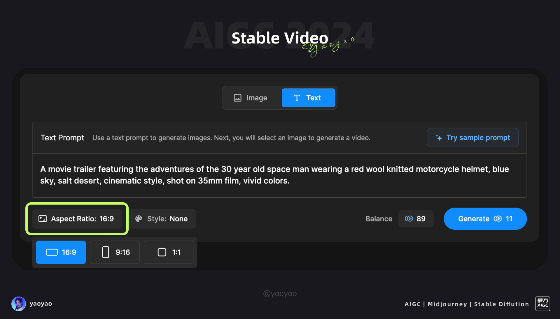Choose the 9:16 portrait ratio

coord(115,252)
